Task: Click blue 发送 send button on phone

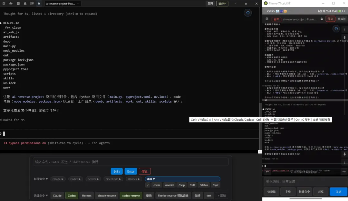Action: [338, 192]
